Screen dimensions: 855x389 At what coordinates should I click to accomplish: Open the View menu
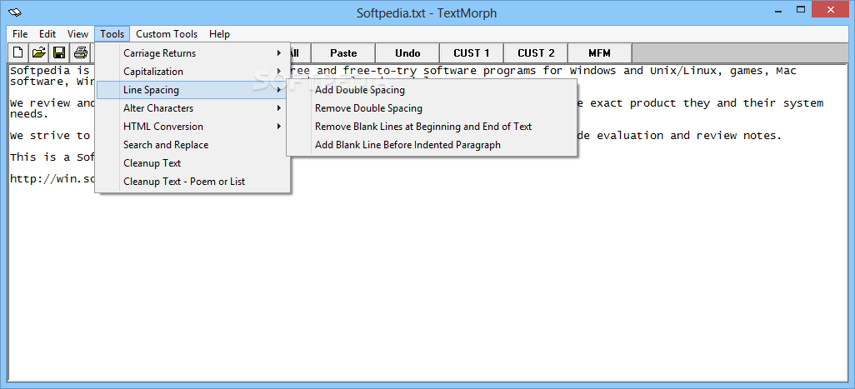tap(78, 34)
